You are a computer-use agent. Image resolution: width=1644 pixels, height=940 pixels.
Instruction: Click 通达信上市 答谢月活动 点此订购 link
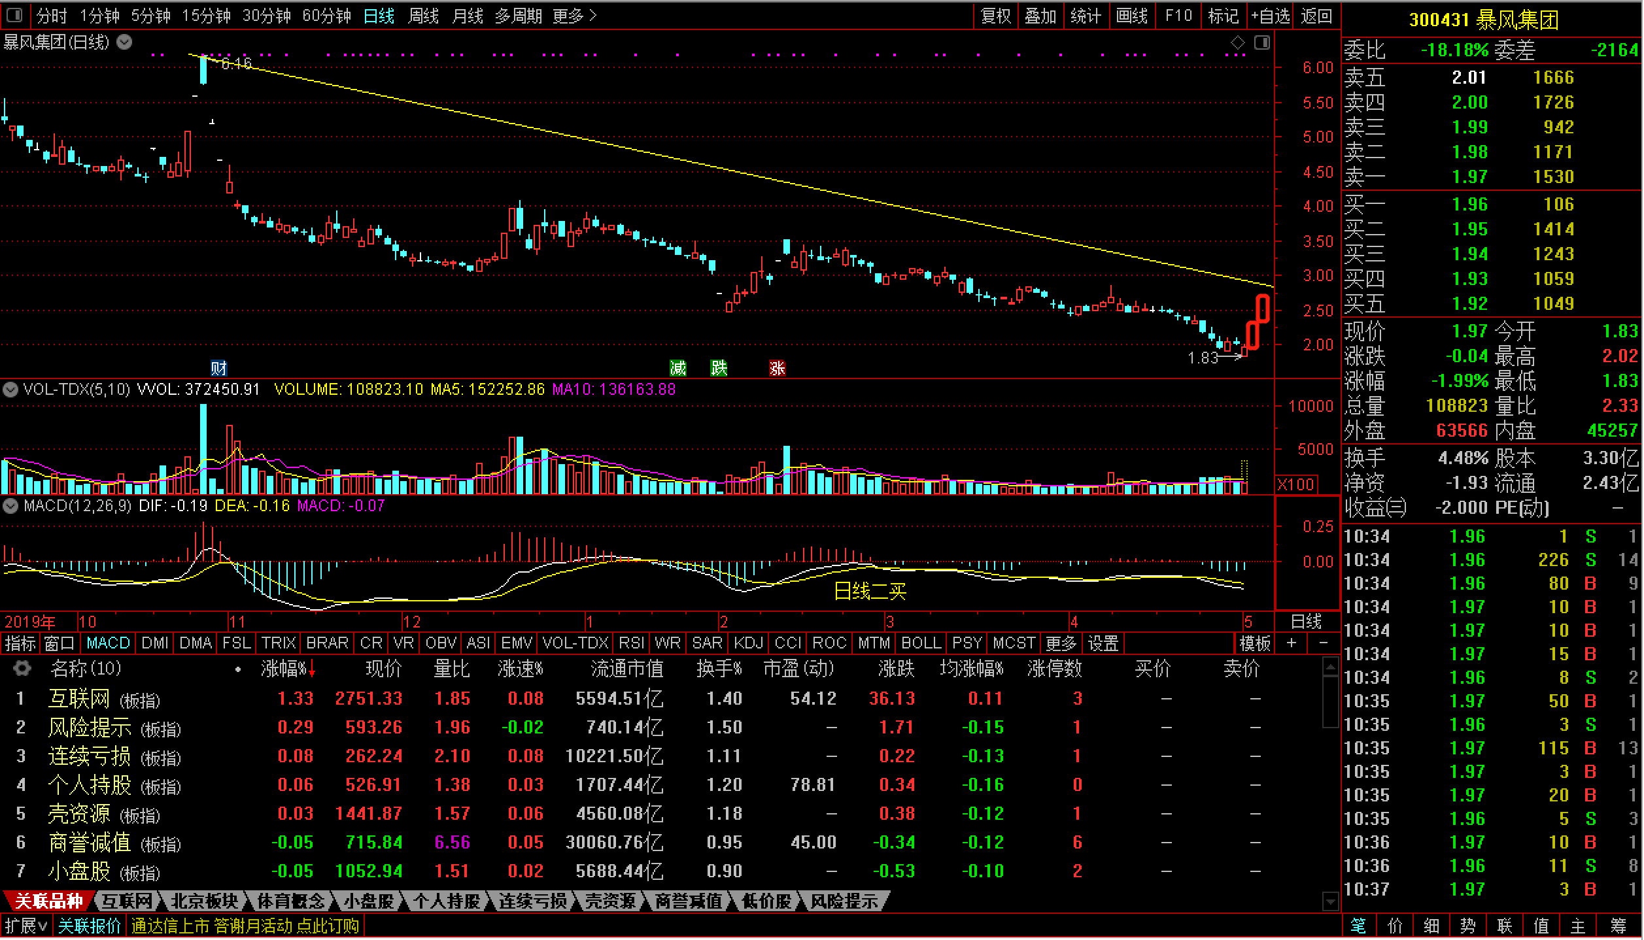point(245,927)
